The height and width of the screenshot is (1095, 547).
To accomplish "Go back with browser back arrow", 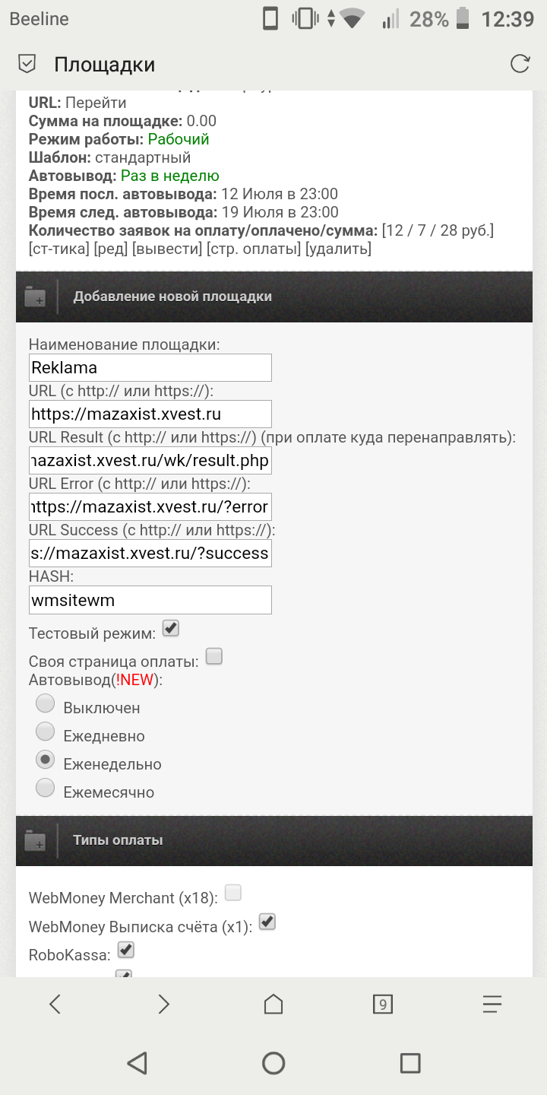I will click(55, 1005).
